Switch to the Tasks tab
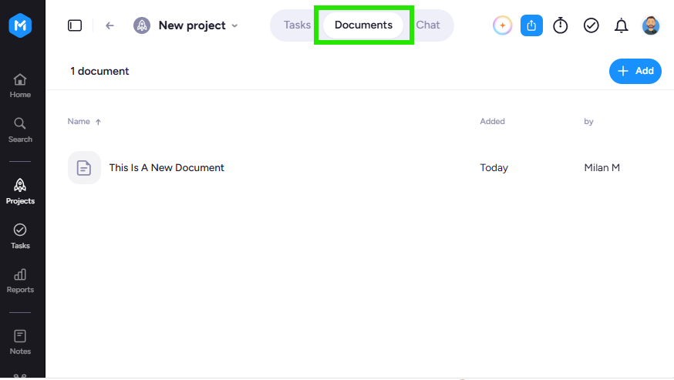This screenshot has width=674, height=380. pos(297,25)
